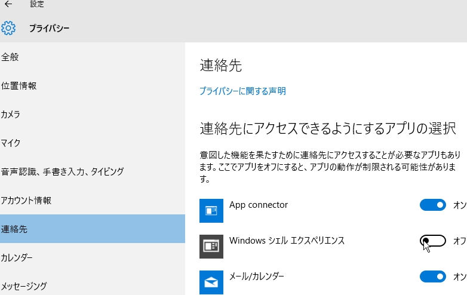Click the メール/カレンダー envelope icon

click(211, 282)
